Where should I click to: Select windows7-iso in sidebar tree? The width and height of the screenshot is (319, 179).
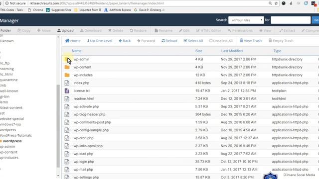point(10,124)
